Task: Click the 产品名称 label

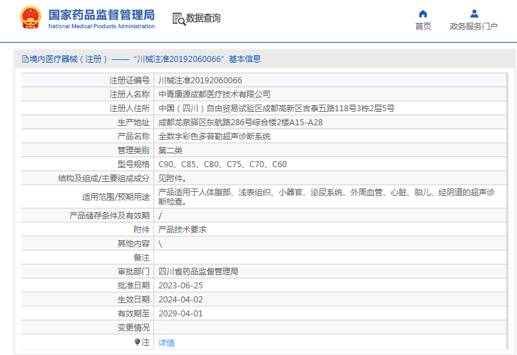Action: 133,137
